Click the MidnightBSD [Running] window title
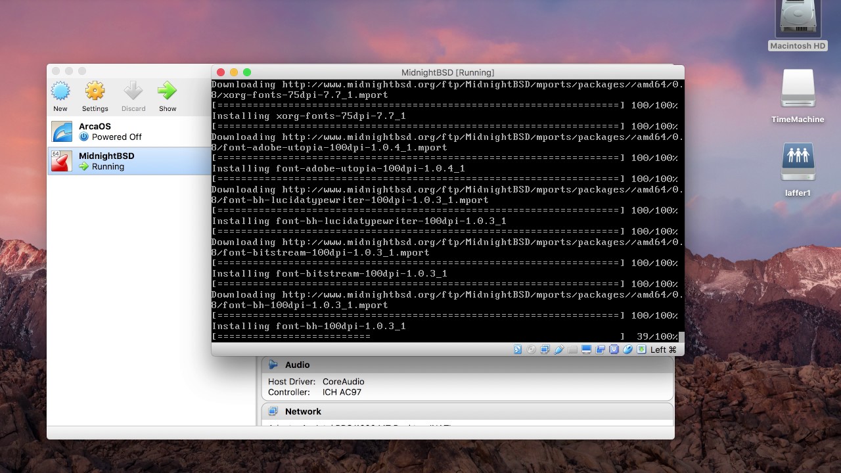The image size is (841, 473). pos(447,72)
